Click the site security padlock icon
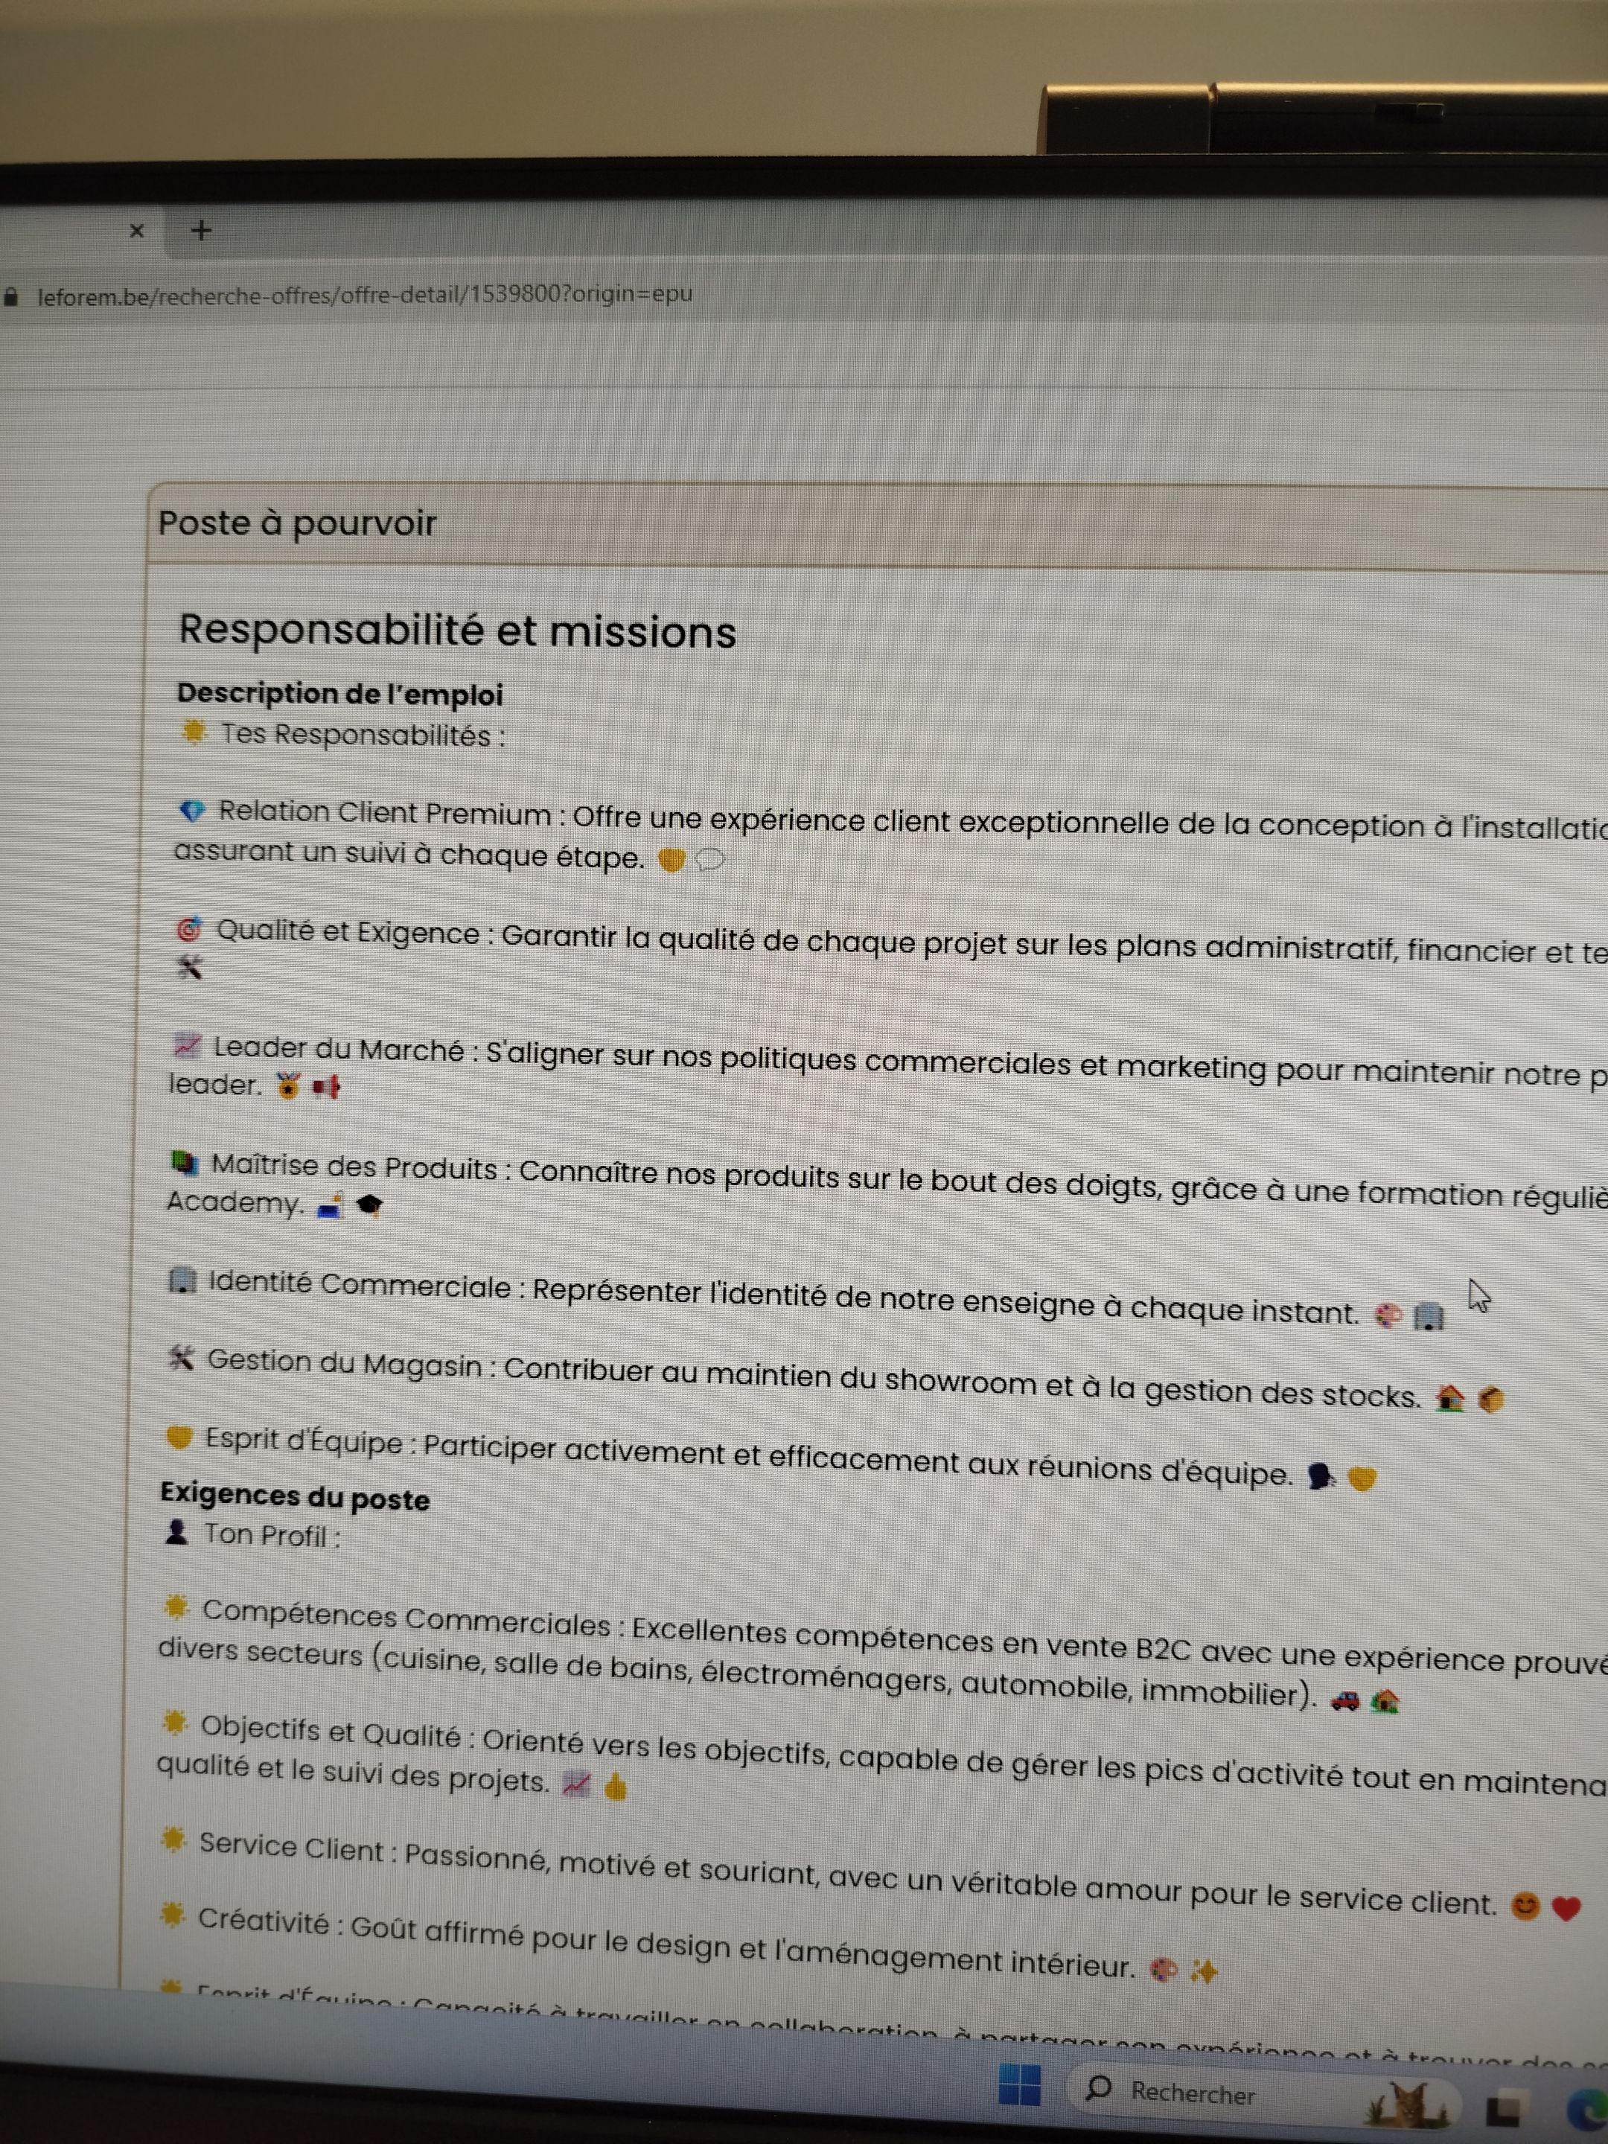1608x2144 pixels. click(10, 296)
